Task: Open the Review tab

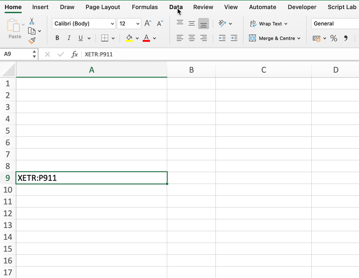Action: [x=203, y=7]
